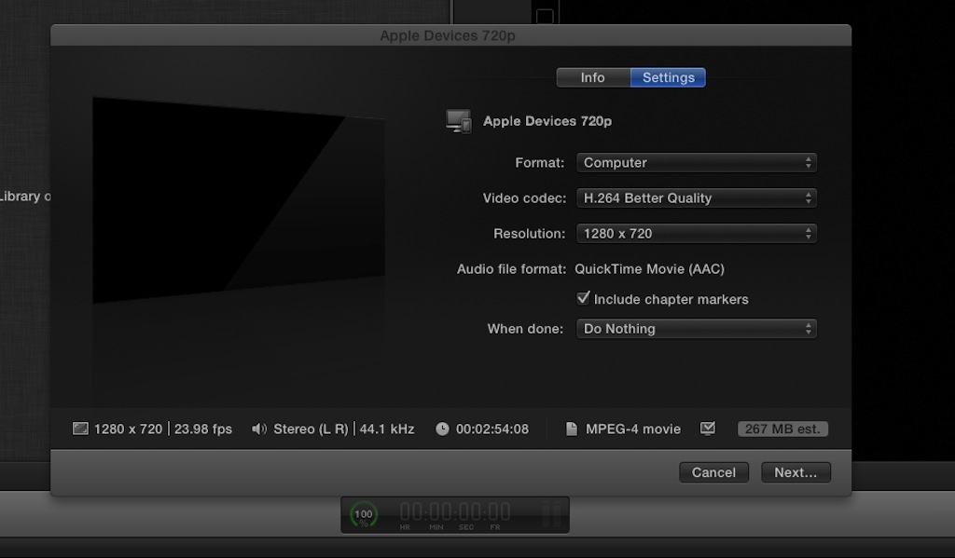Open the When done dropdown

pos(696,329)
